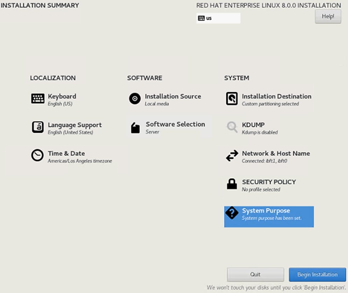Click 'Kdump is disabled' status text
The height and width of the screenshot is (293, 348).
pyautogui.click(x=260, y=132)
